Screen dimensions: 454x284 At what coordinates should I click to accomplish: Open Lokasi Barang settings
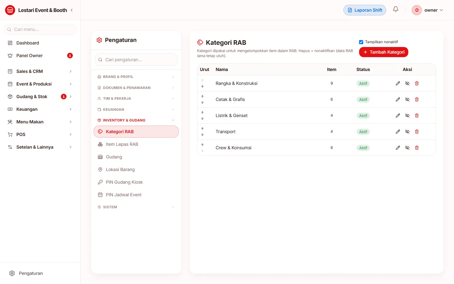pyautogui.click(x=136, y=169)
